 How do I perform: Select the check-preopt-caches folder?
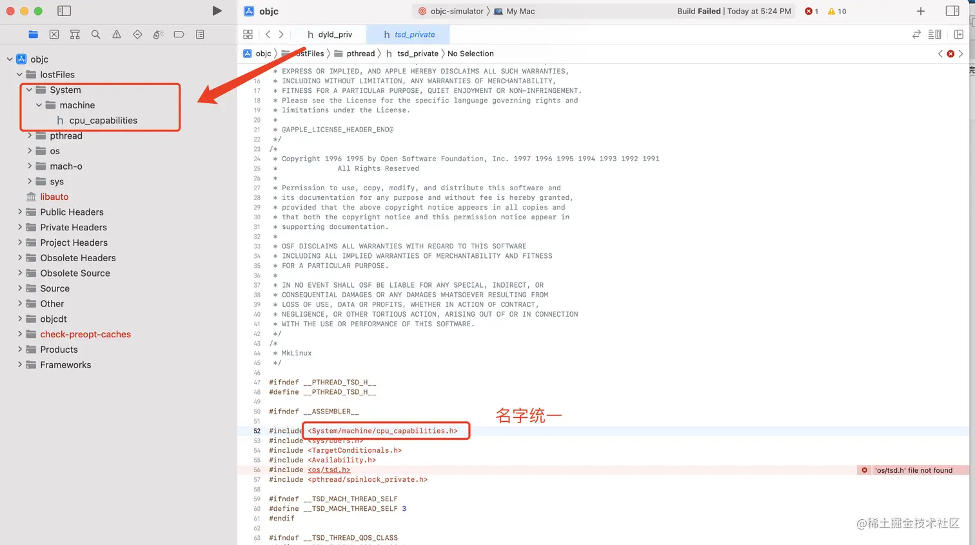tap(78, 334)
